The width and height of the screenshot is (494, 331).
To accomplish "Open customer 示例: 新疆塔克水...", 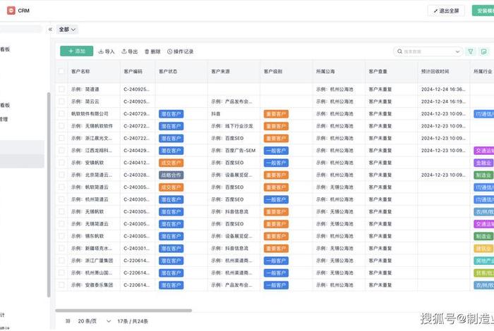I will 91,249.
